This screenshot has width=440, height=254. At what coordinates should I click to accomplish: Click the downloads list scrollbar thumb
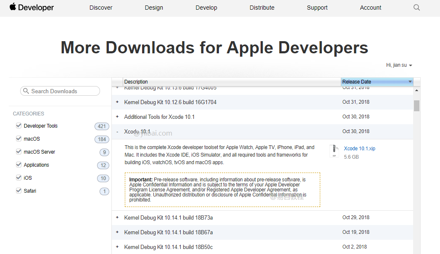417,106
